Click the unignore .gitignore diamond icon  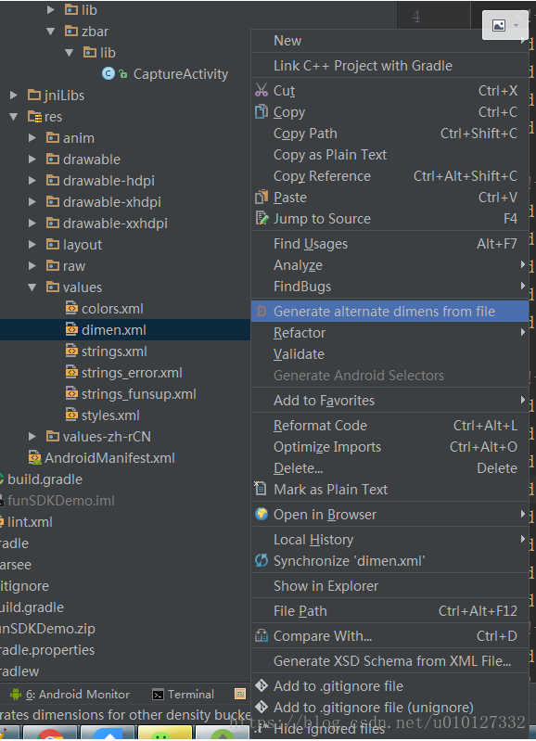tap(262, 707)
